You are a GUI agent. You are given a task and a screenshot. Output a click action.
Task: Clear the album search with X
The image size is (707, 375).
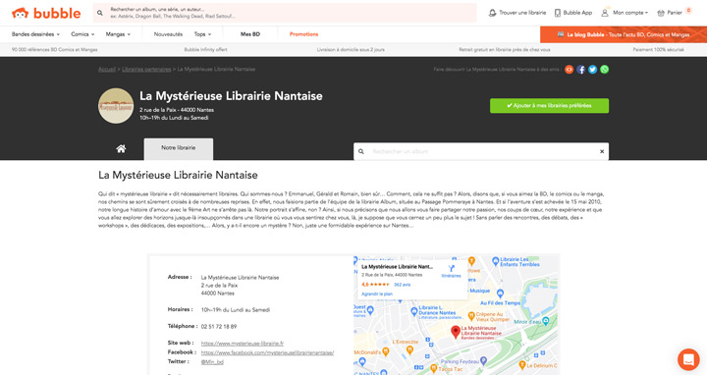point(602,151)
